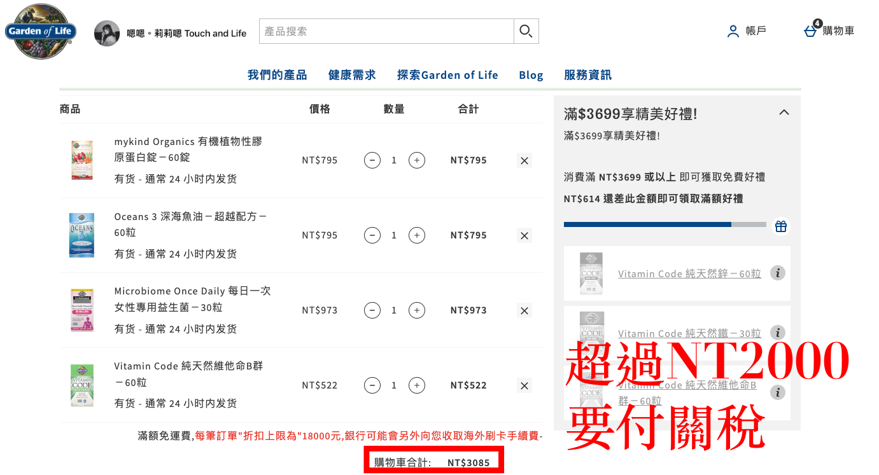Viewport: 879px width, 475px height.
Task: Remove Vitamin Code 維他命B群 from cart
Action: pyautogui.click(x=524, y=386)
